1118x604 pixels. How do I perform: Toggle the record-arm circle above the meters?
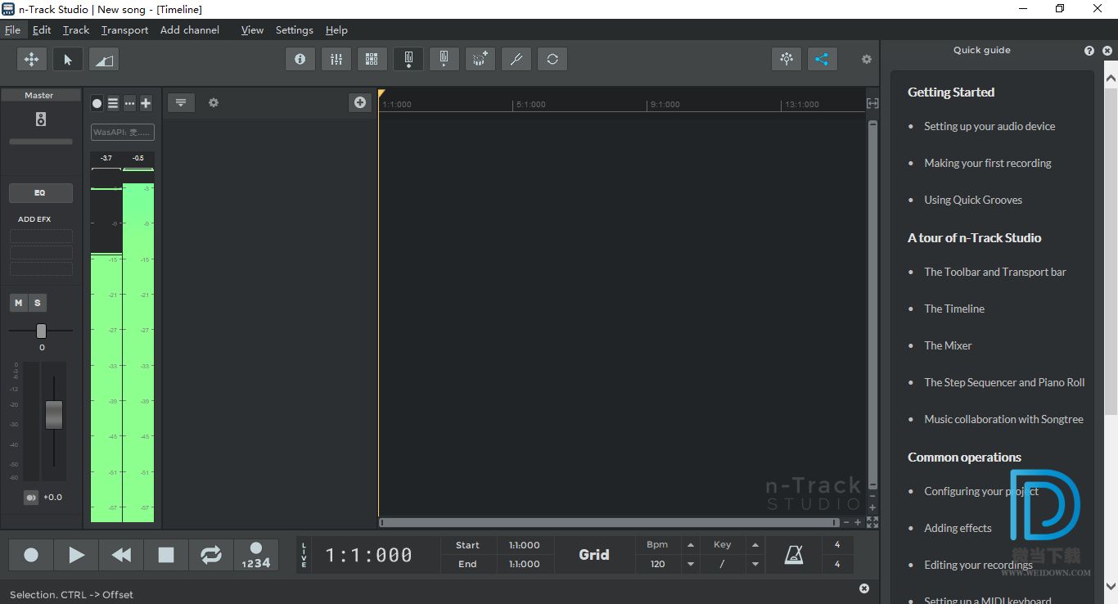point(97,103)
